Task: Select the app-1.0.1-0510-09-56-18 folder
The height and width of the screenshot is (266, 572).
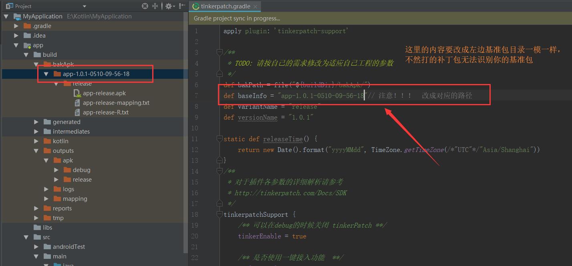Action: point(96,74)
